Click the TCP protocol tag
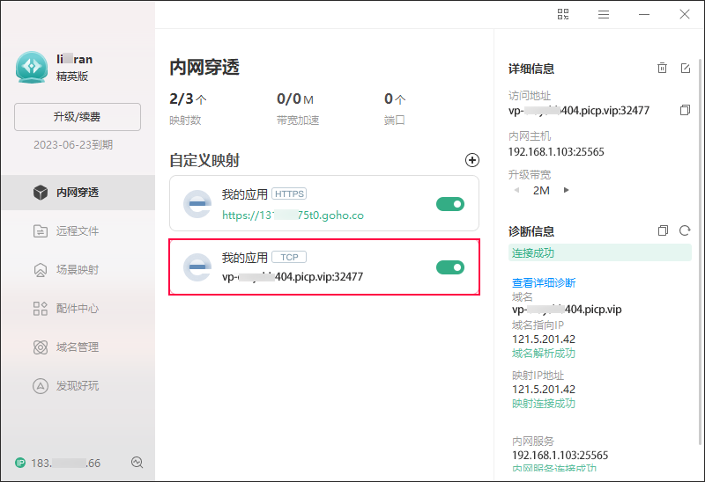The width and height of the screenshot is (705, 482). (289, 257)
